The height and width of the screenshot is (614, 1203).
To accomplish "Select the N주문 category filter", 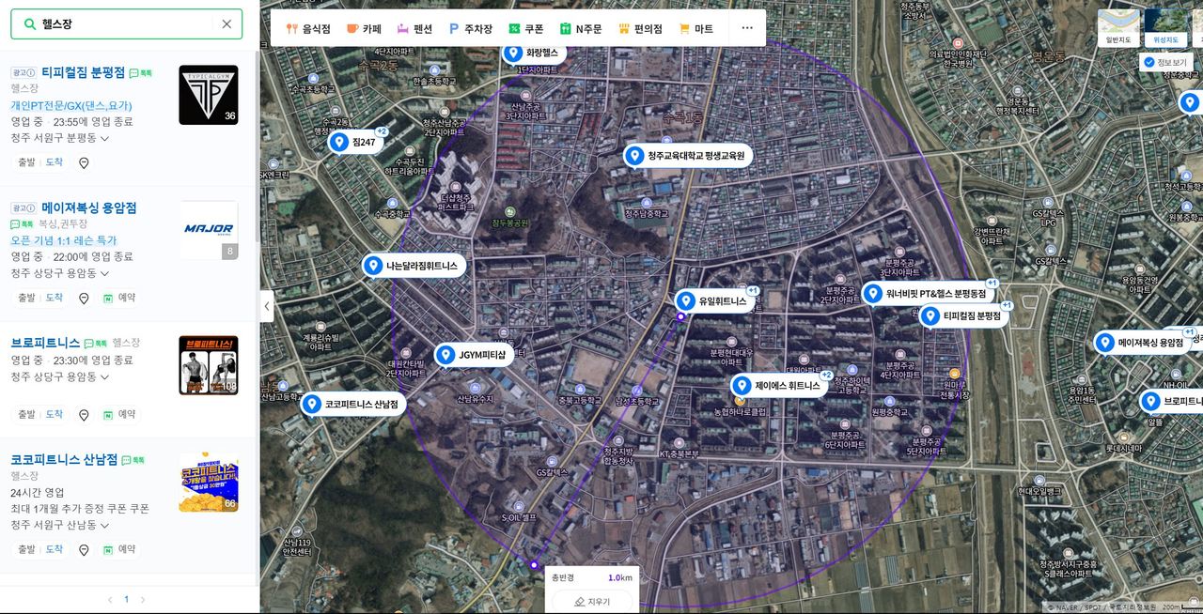I will click(581, 29).
